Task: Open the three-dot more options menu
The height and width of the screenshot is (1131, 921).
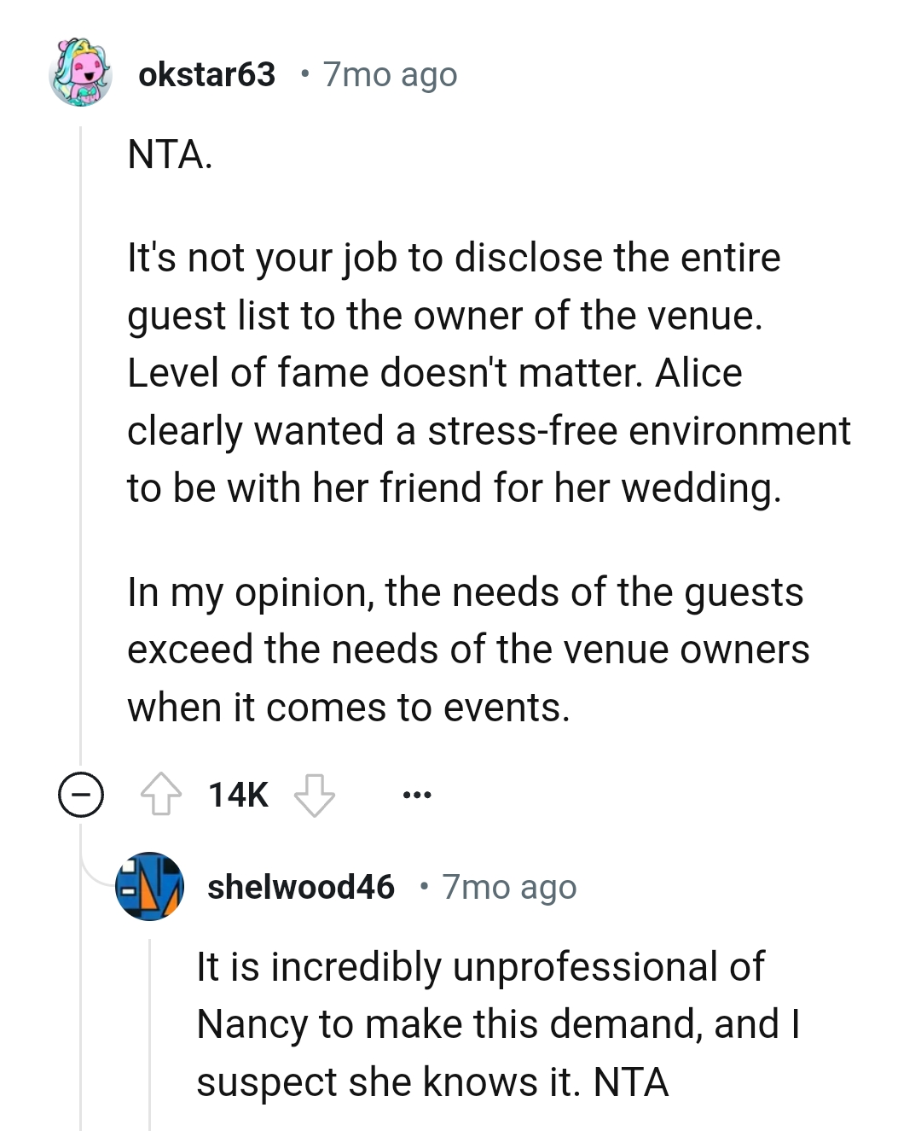Action: pyautogui.click(x=417, y=795)
